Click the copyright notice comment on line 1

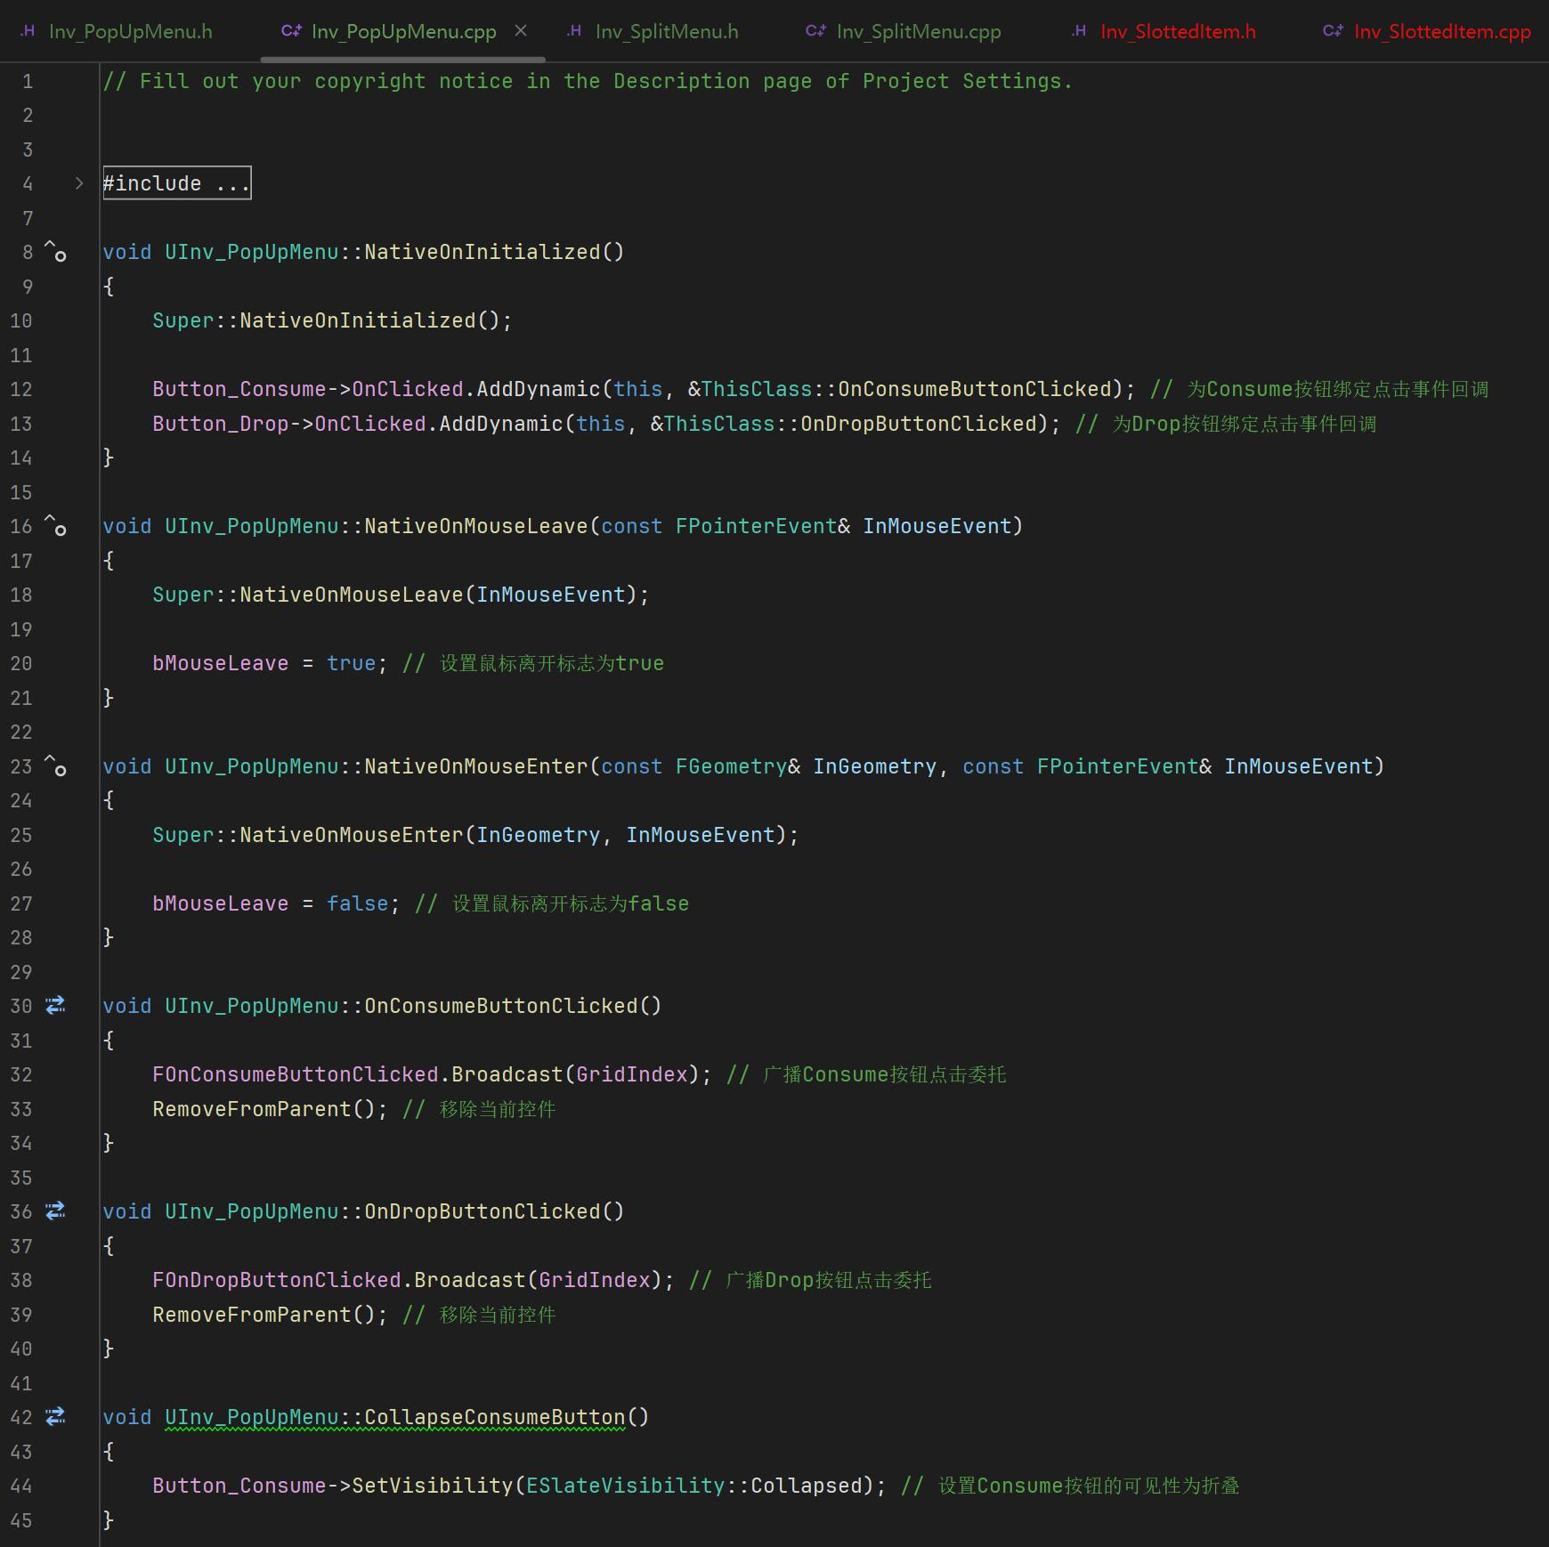point(588,81)
